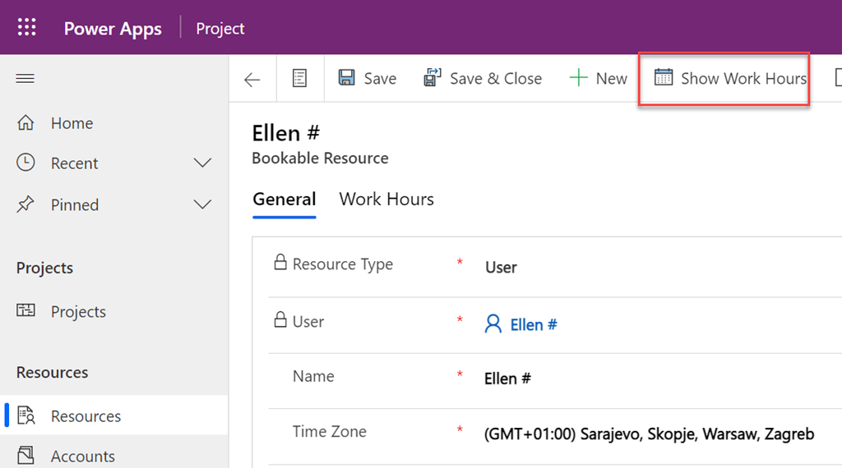Click Show Work Hours button
This screenshot has width=842, height=468.
(730, 79)
